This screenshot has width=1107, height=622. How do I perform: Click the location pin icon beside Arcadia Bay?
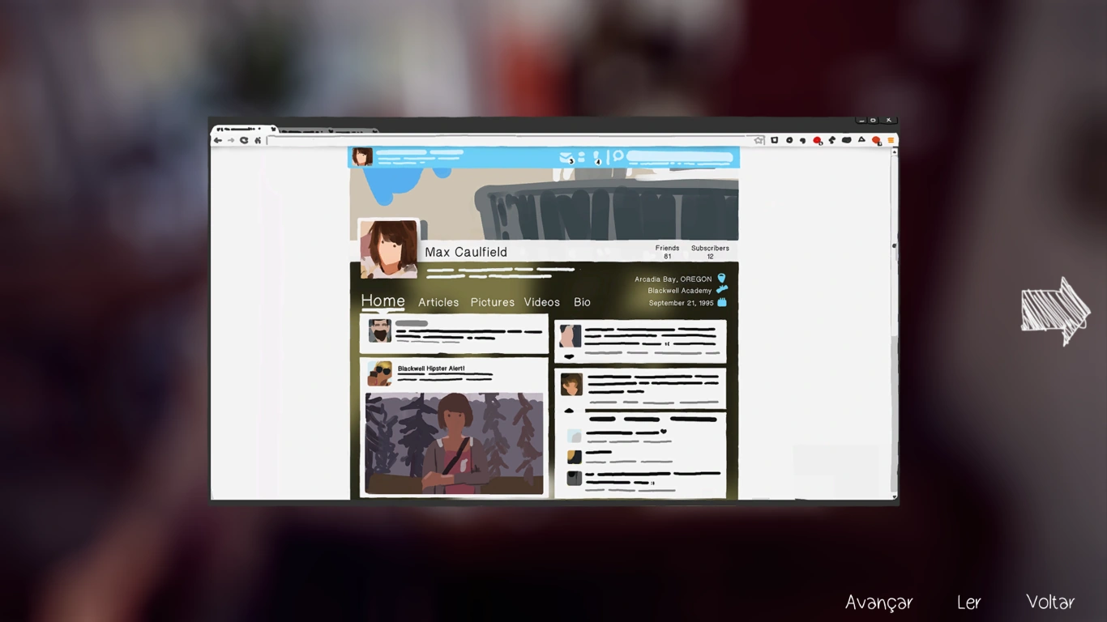click(721, 279)
